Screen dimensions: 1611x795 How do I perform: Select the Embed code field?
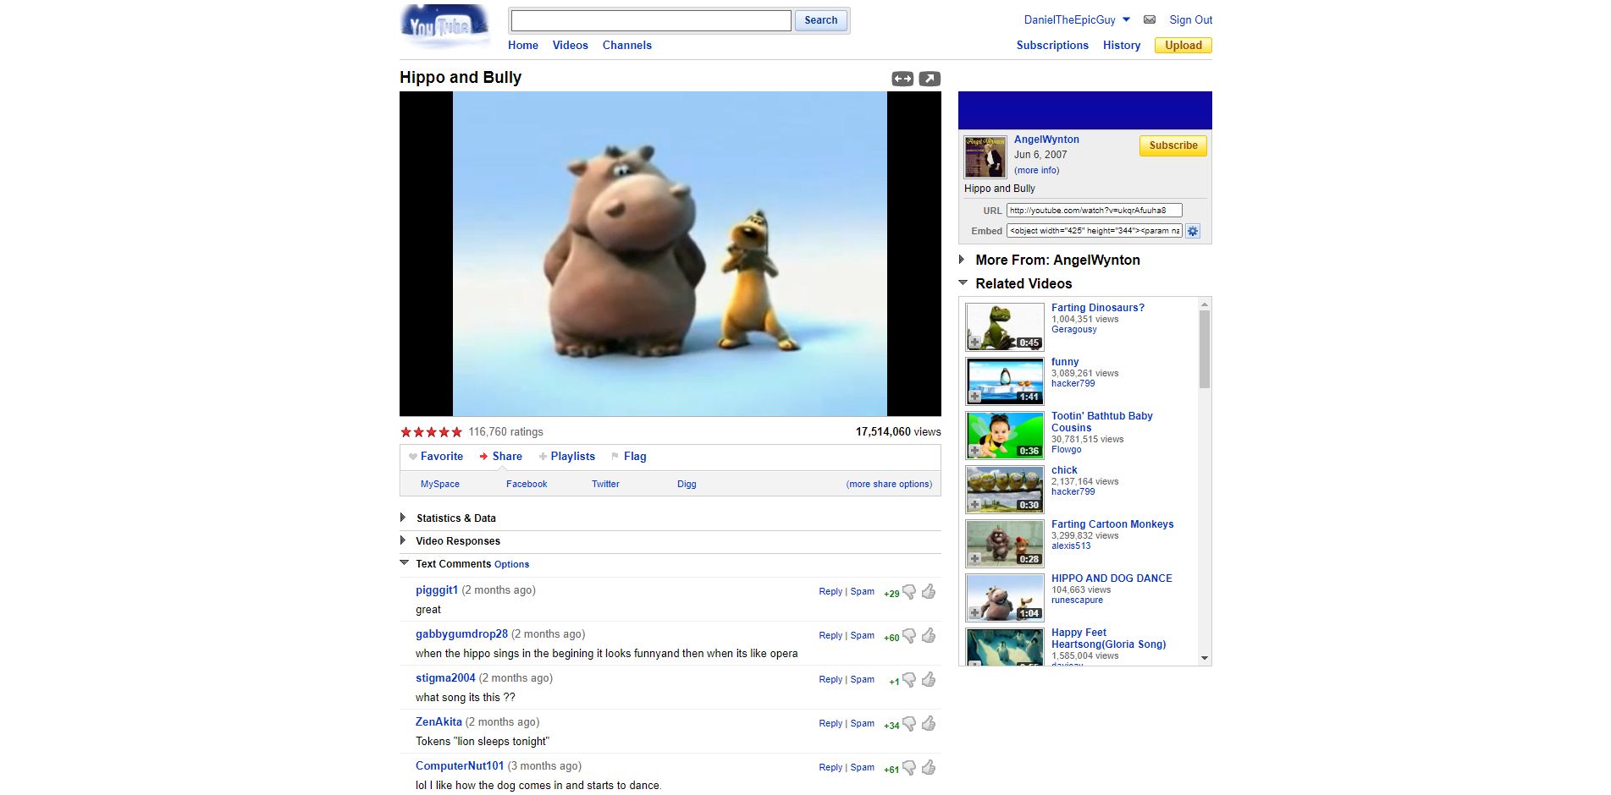point(1094,231)
